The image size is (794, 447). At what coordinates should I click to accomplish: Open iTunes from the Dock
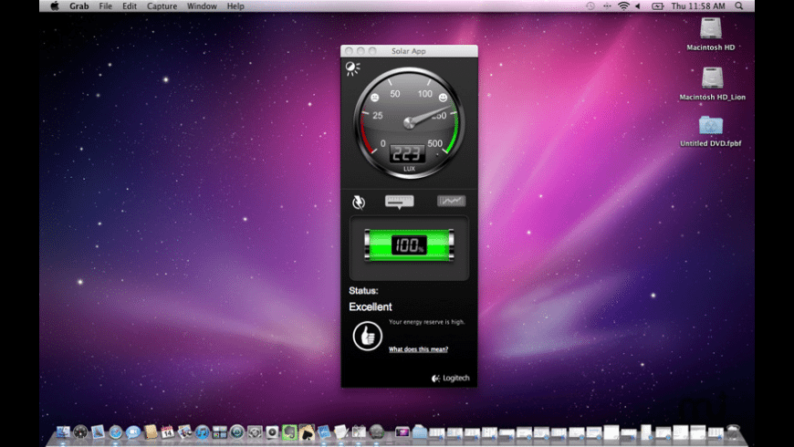(202, 431)
